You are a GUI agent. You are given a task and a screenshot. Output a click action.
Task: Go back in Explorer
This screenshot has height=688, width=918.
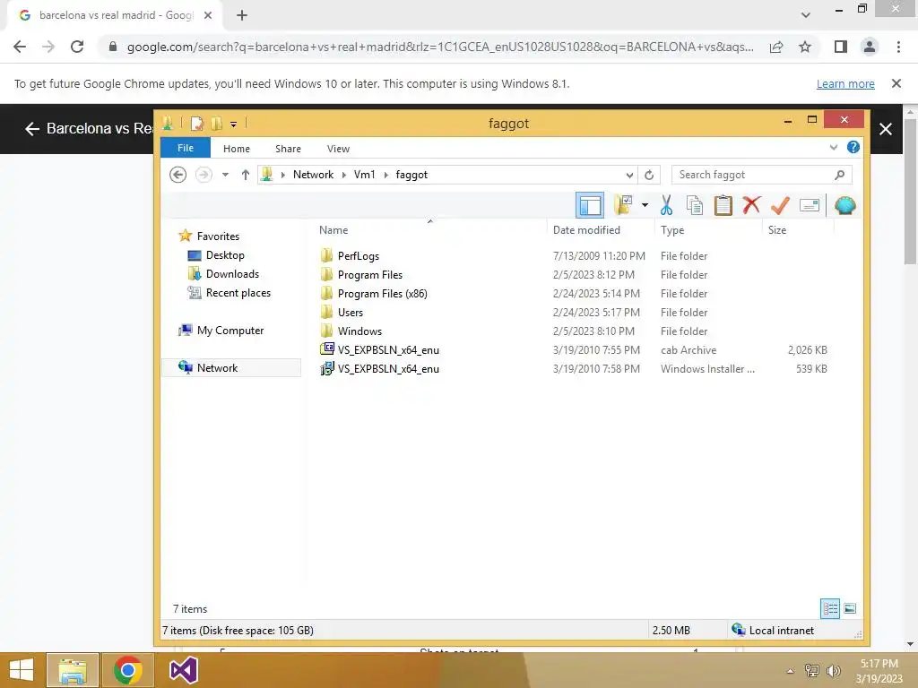[178, 175]
